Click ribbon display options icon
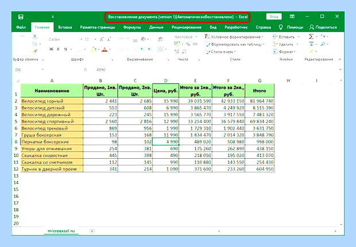Viewport: 356px width, 247px height. tap(292, 17)
